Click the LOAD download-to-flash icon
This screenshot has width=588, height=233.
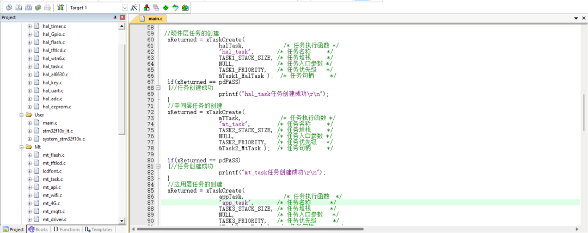(x=61, y=8)
